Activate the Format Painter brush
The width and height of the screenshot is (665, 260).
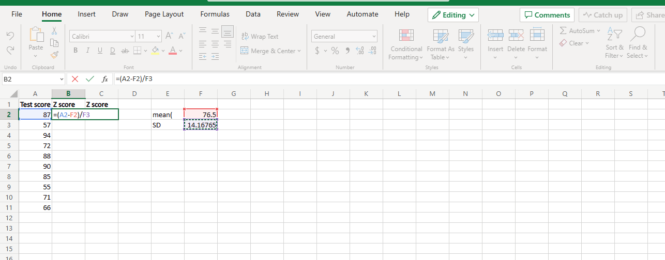pos(54,54)
